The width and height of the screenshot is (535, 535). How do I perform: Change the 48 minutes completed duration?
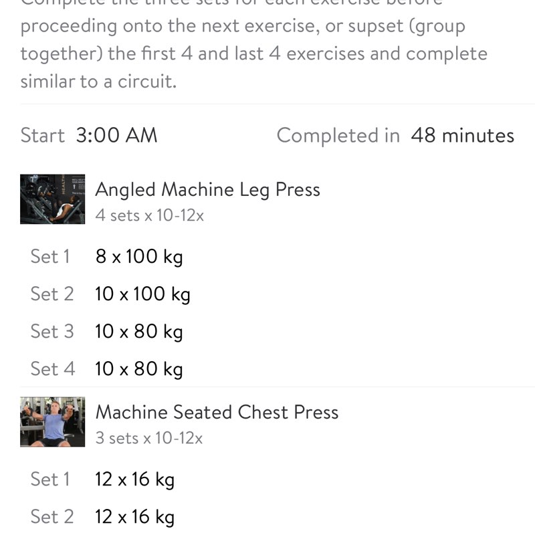coord(462,136)
